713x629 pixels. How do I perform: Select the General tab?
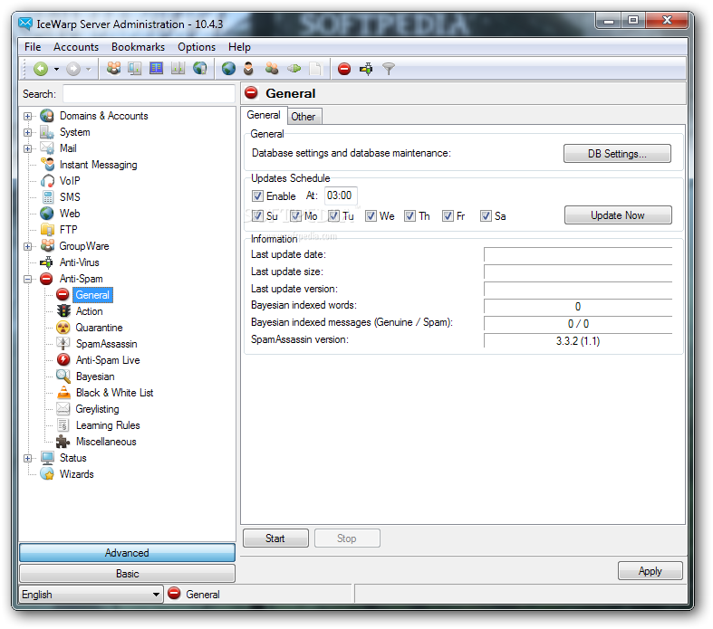coord(264,115)
